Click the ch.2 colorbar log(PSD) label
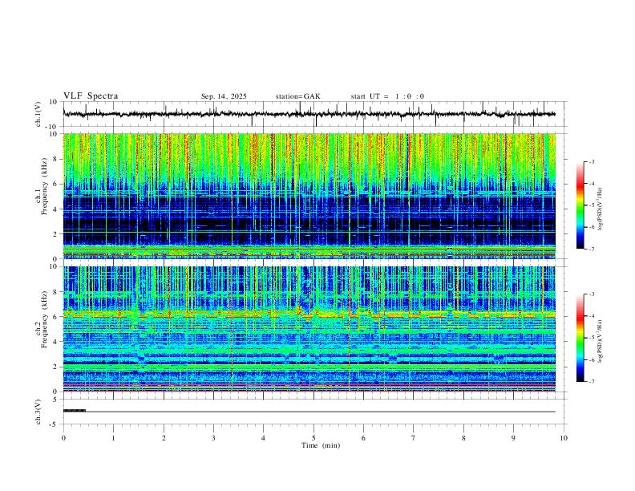 601,341
